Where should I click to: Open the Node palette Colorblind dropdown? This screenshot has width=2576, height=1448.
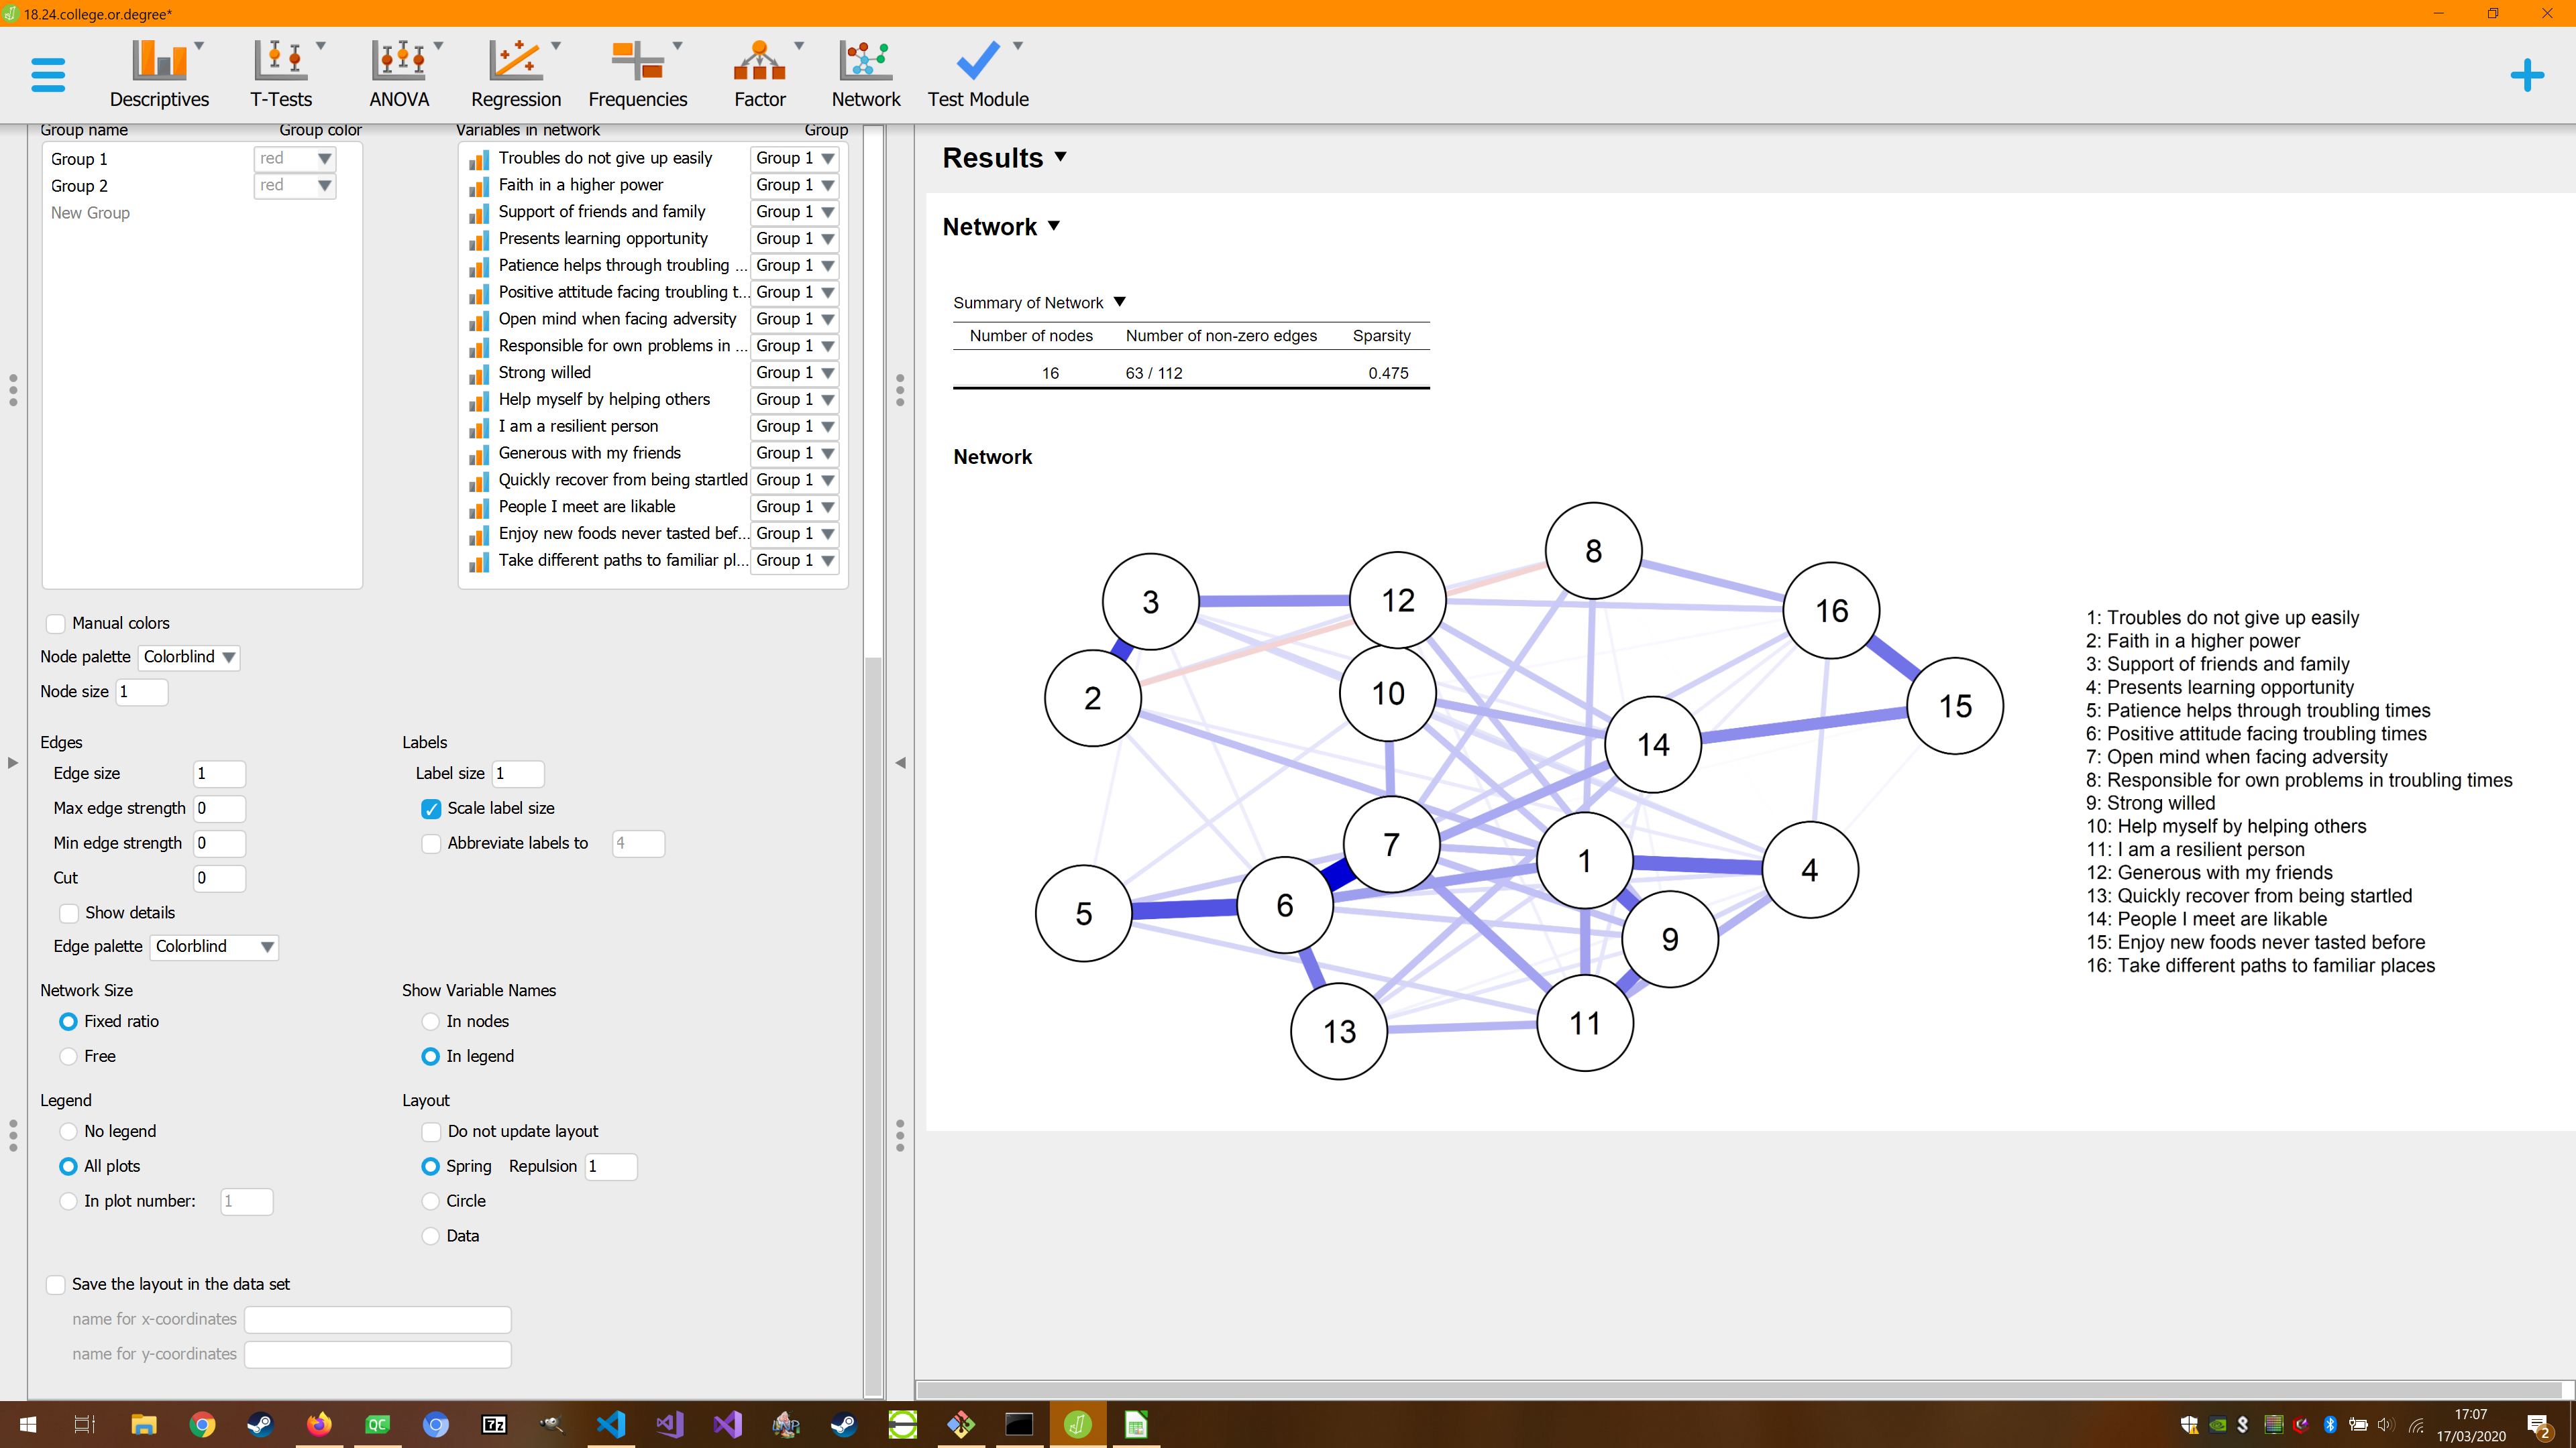pos(188,656)
